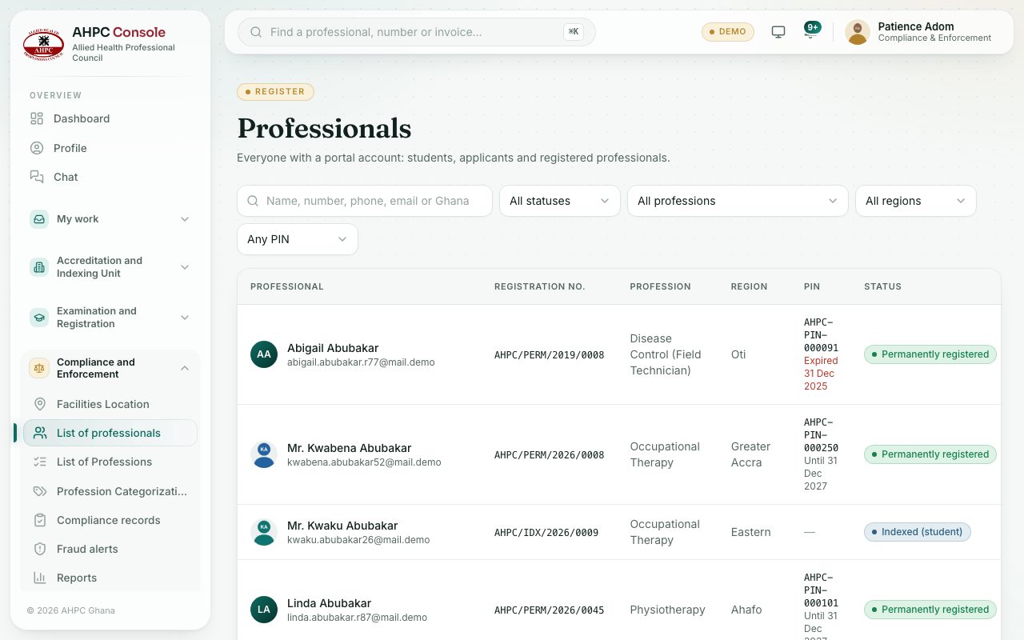Click the Profile person icon

[37, 148]
